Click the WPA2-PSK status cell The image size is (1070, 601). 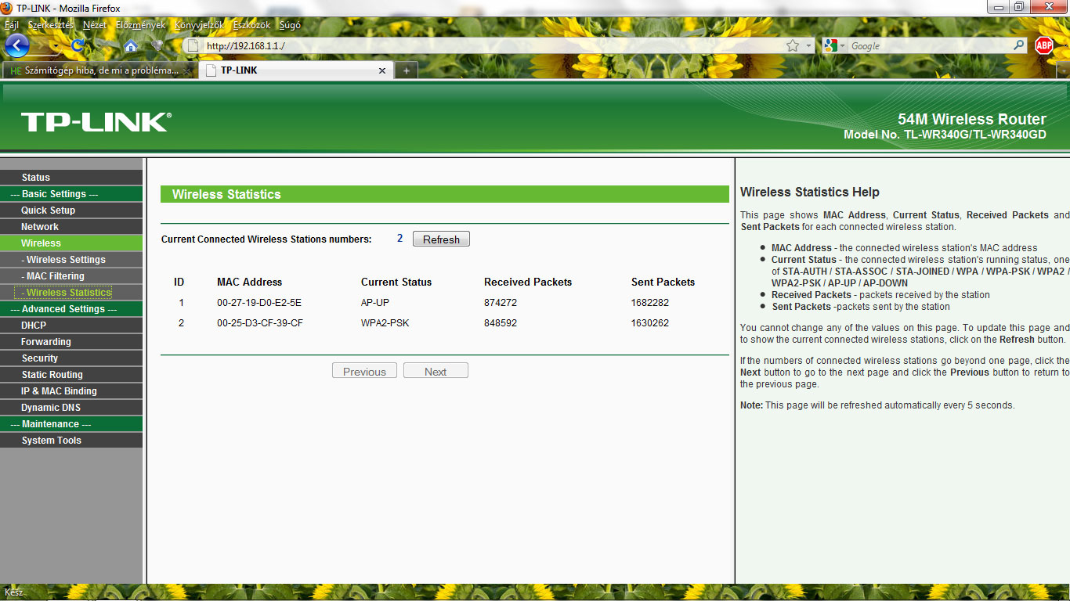(x=385, y=323)
